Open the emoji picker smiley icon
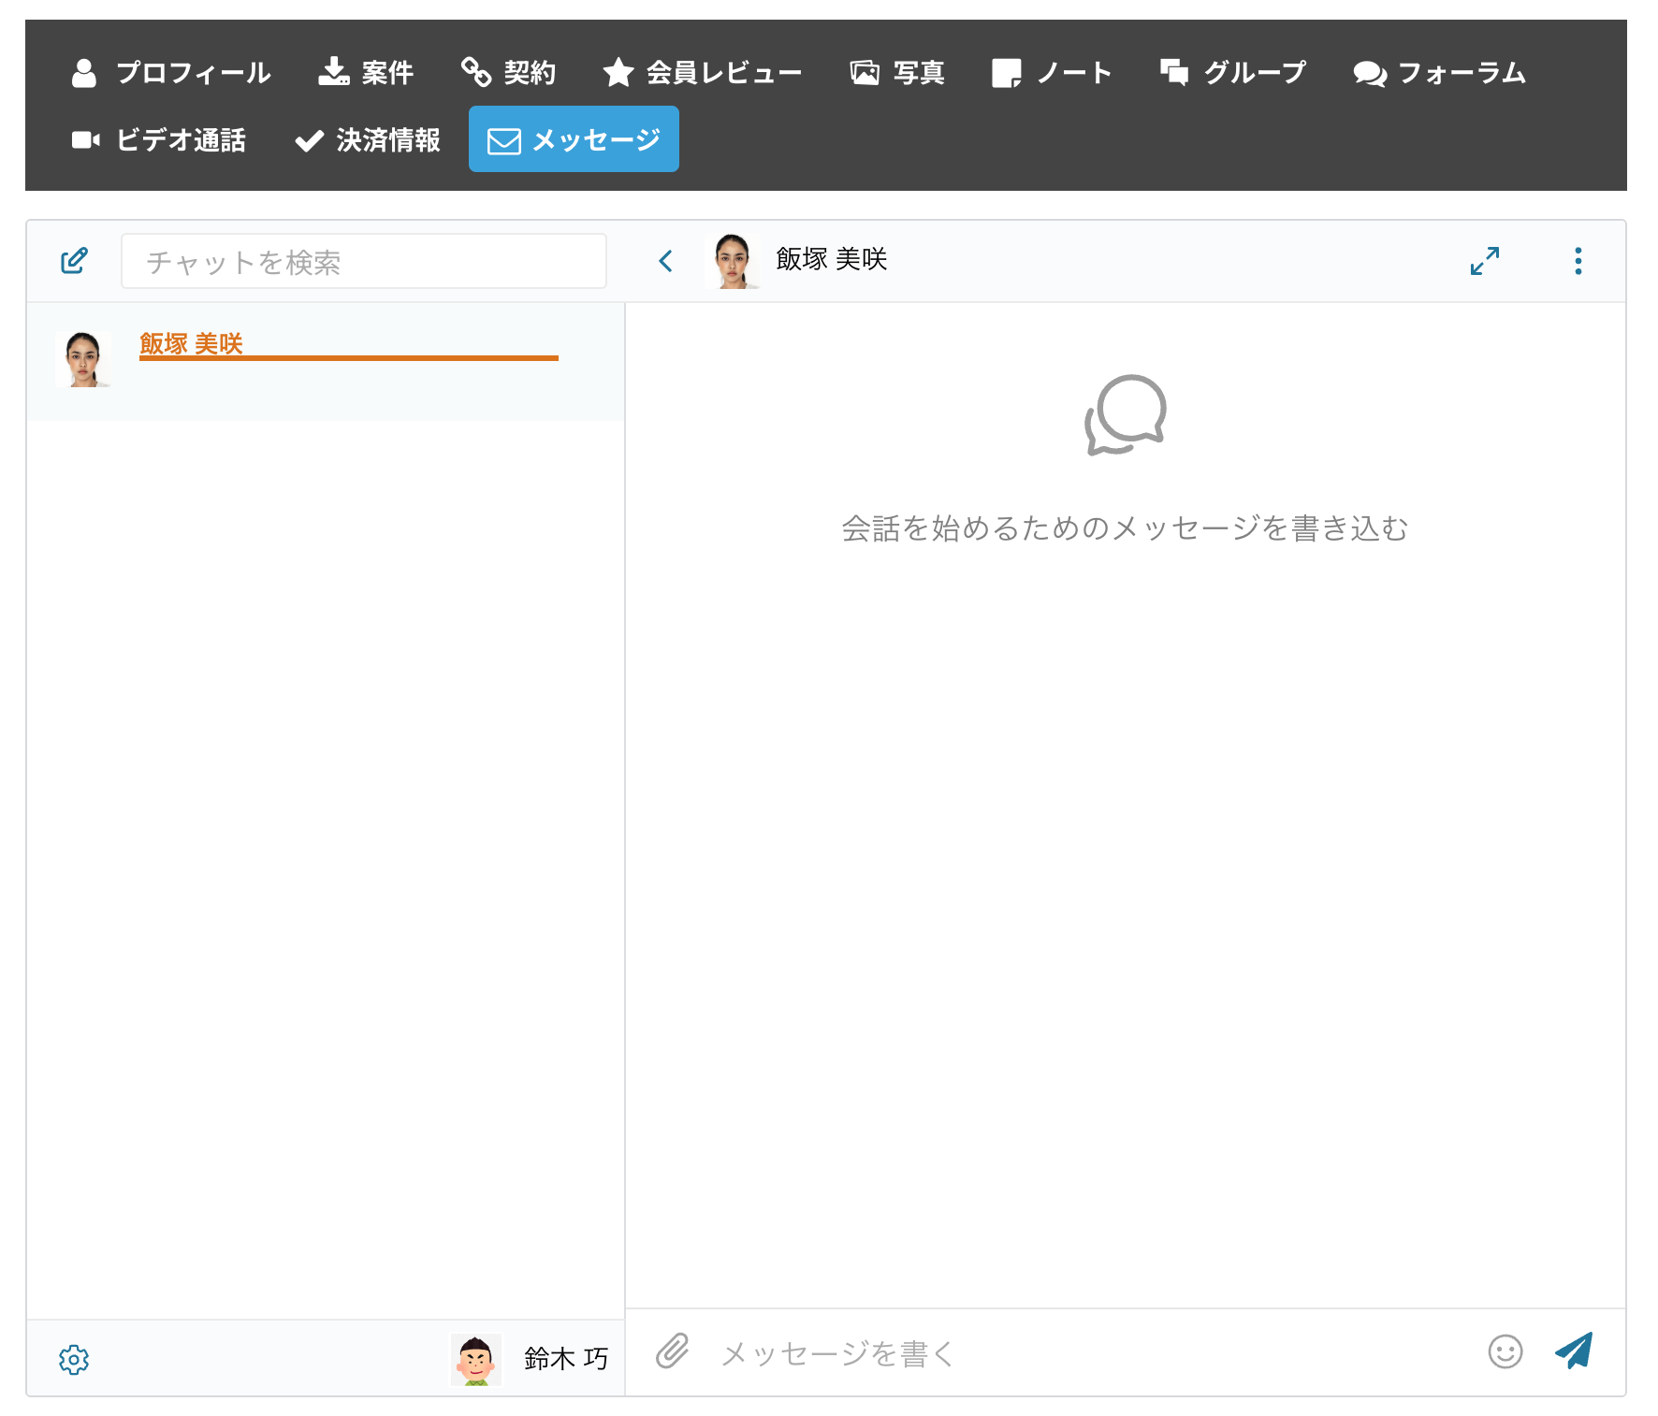The image size is (1658, 1416). (1505, 1351)
